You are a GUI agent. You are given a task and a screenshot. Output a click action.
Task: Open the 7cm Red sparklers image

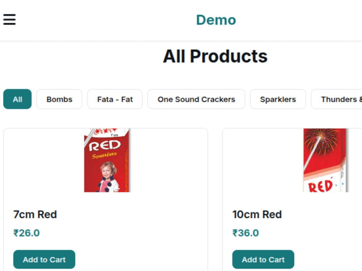tap(107, 160)
